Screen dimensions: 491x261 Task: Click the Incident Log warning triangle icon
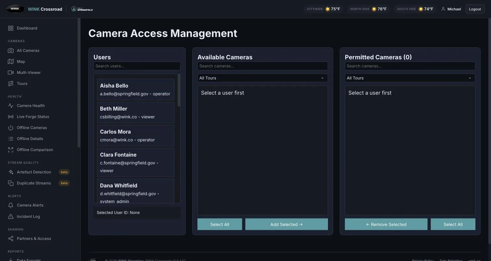11,217
